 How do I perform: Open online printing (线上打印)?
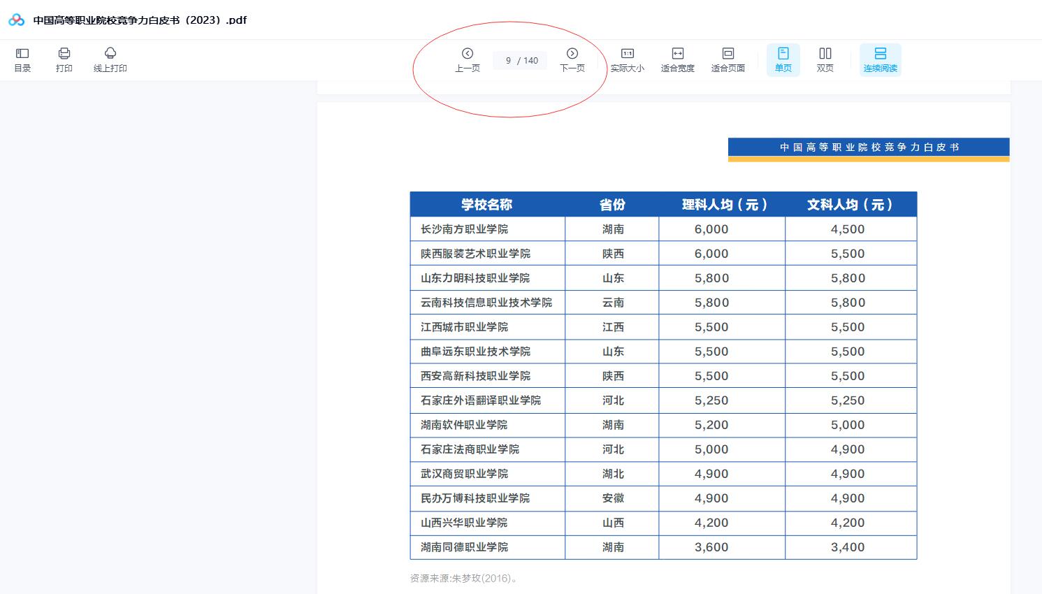point(110,59)
